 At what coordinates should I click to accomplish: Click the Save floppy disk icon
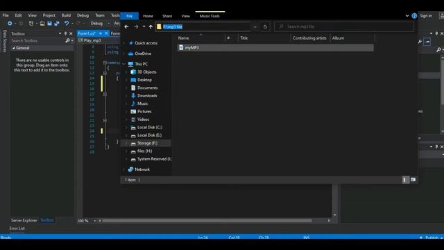(x=49, y=24)
